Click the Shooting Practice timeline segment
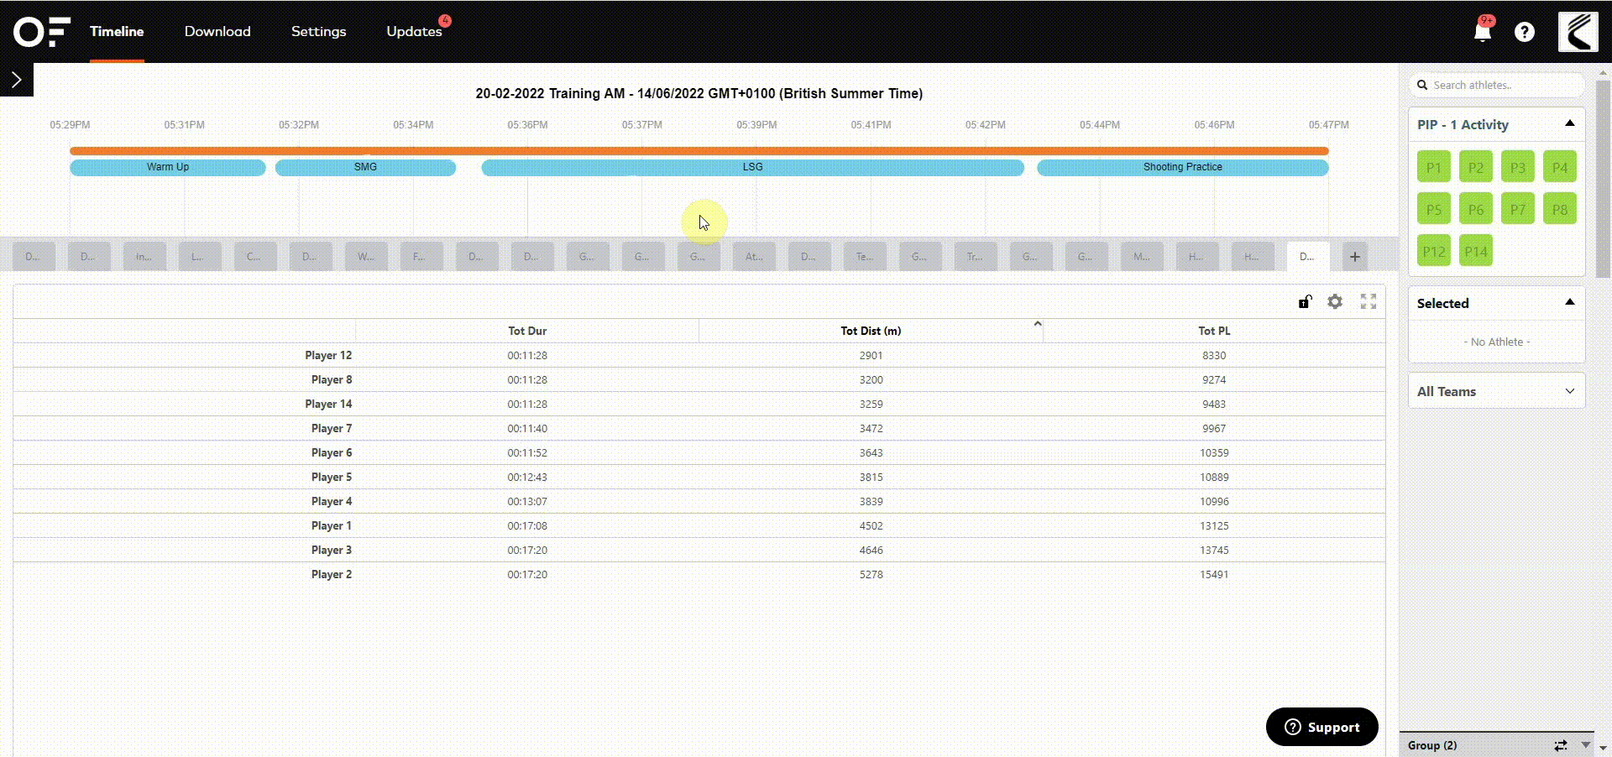The image size is (1612, 757). [x=1182, y=167]
